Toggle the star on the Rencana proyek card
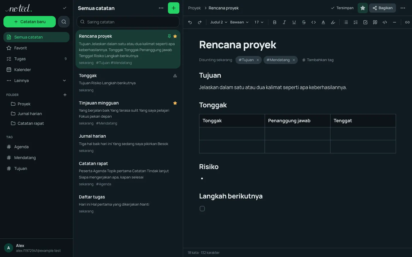412x257 pixels. (175, 36)
